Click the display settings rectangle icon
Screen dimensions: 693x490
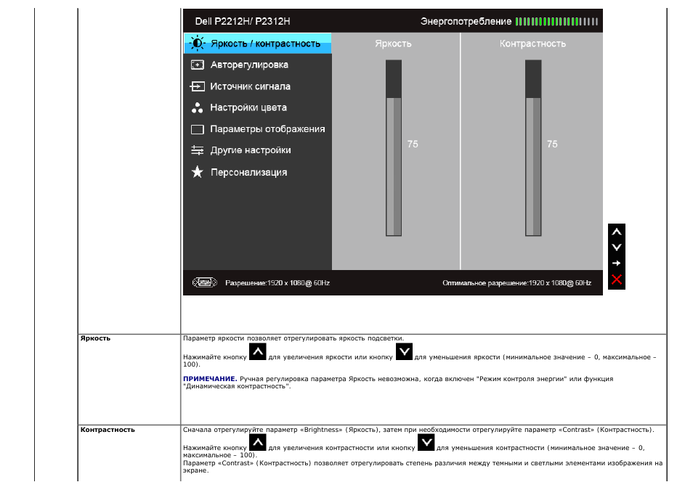pos(197,129)
